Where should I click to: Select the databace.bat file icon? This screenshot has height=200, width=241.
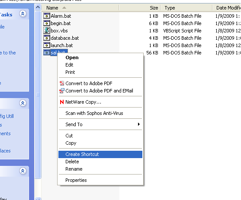[47, 38]
